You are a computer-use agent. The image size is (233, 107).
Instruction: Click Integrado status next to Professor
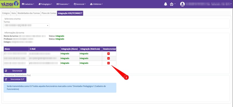pyautogui.click(x=60, y=39)
